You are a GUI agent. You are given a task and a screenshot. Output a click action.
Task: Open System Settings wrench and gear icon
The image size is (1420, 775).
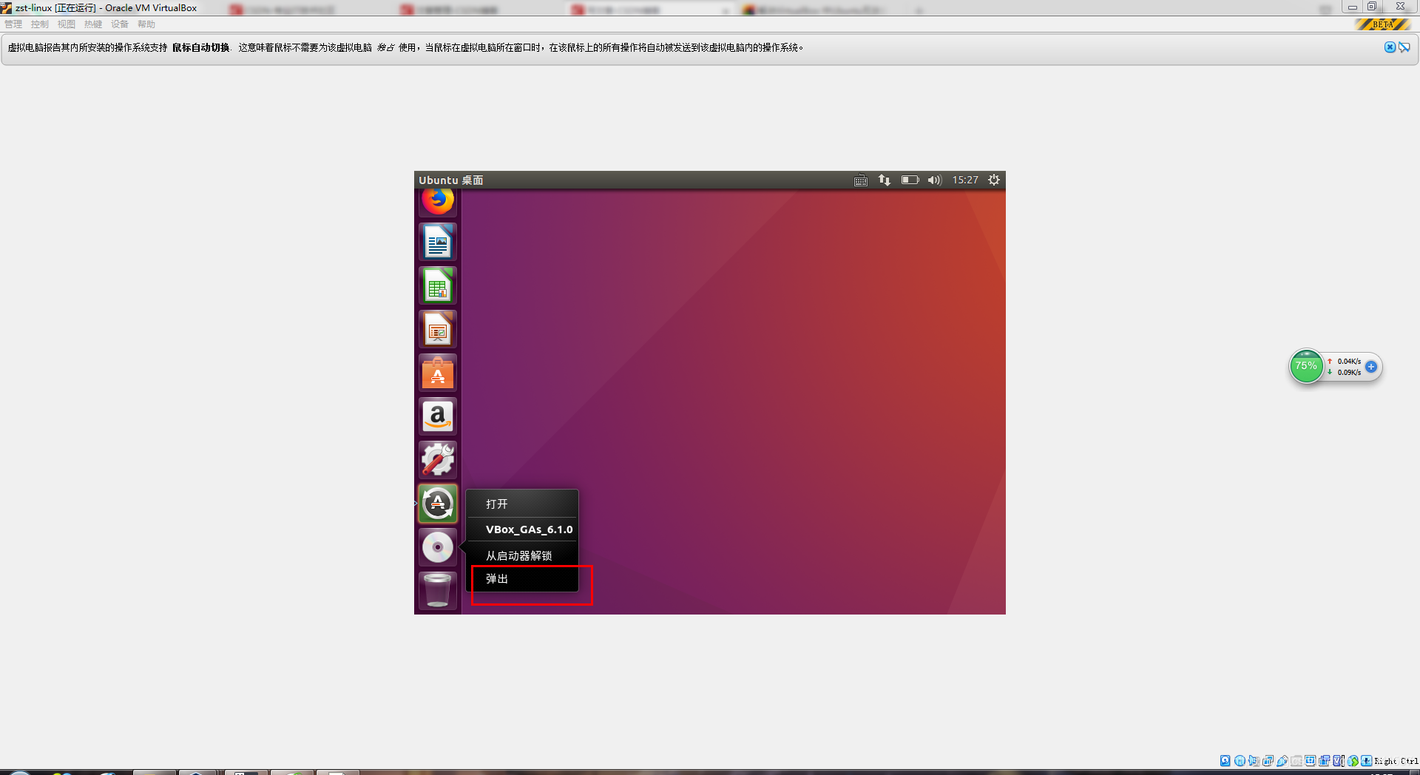(438, 460)
